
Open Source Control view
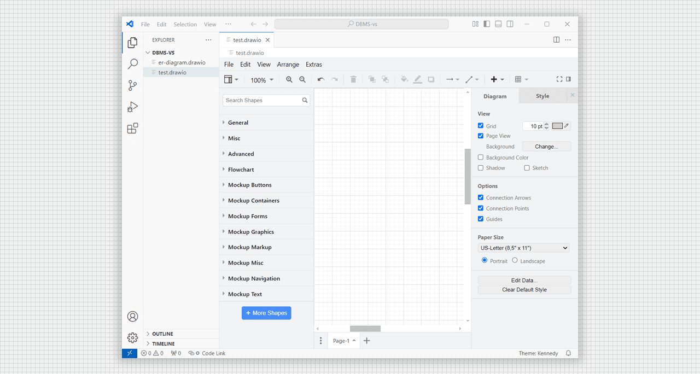pyautogui.click(x=132, y=85)
